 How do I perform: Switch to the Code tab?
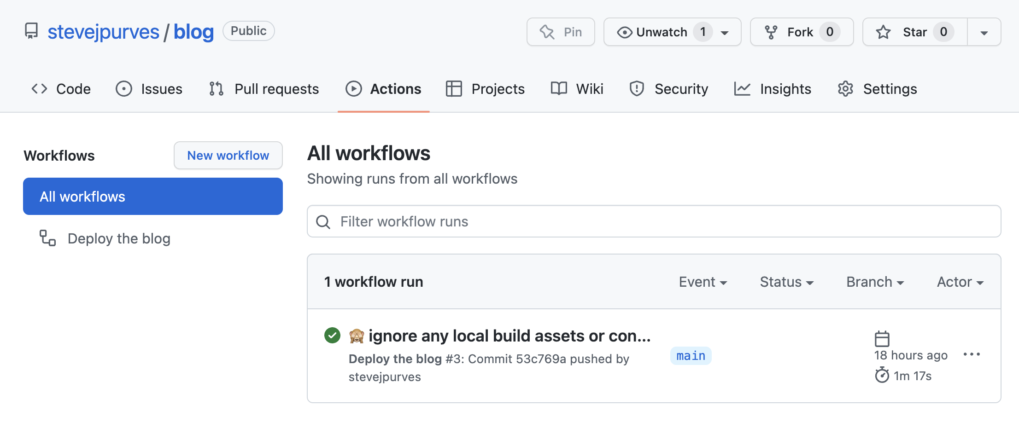tap(61, 89)
